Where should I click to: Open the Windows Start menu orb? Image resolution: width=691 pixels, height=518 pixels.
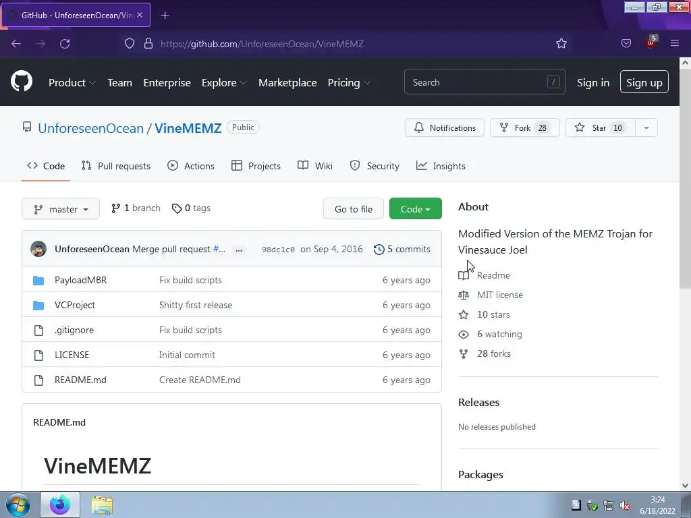[x=18, y=505]
